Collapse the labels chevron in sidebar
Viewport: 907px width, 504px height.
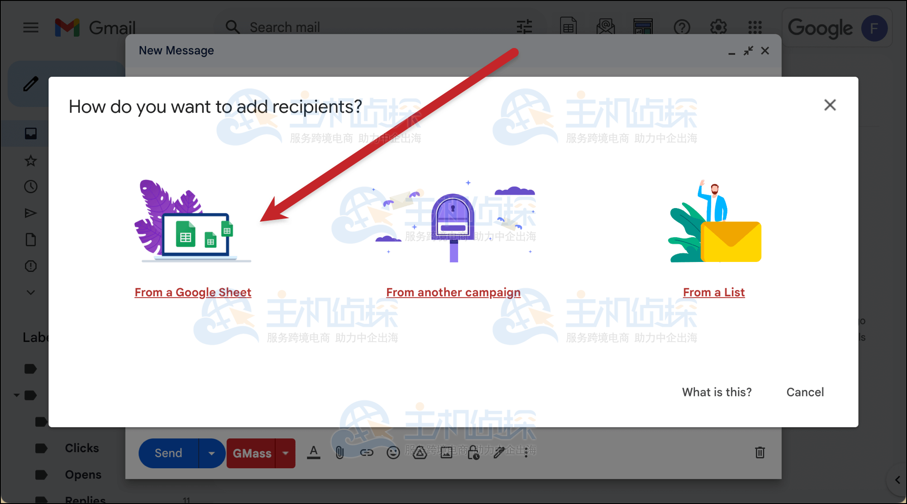(x=30, y=292)
